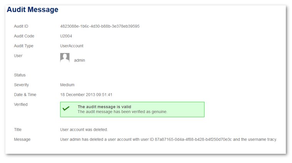
Task: Click the 'verified as genuine' description text
Action: pyautogui.click(x=122, y=111)
